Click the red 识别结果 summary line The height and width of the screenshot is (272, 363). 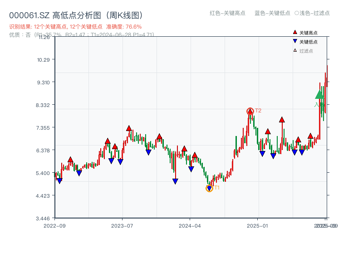click(75, 27)
